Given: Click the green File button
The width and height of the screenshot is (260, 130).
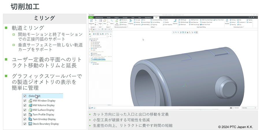Looking at the screenshot, I should click(90, 18).
